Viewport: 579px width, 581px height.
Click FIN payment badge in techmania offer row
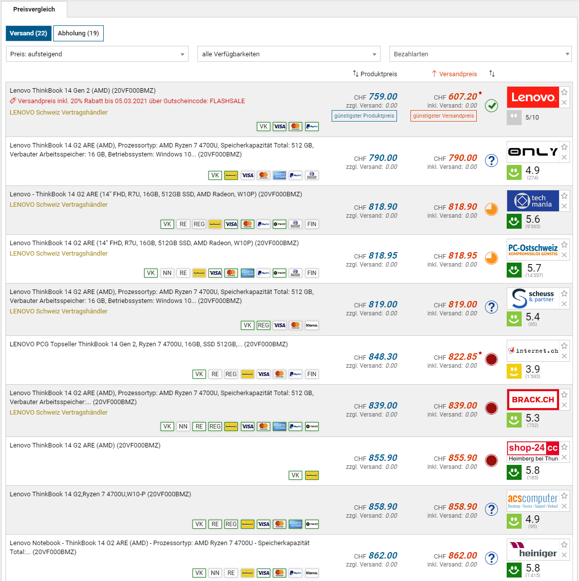click(312, 225)
